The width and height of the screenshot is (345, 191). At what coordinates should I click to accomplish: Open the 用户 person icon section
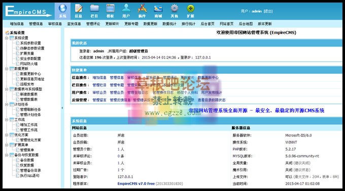[x=126, y=11]
